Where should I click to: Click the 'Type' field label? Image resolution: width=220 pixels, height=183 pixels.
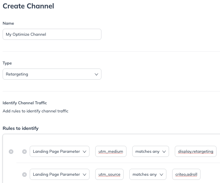7,63
